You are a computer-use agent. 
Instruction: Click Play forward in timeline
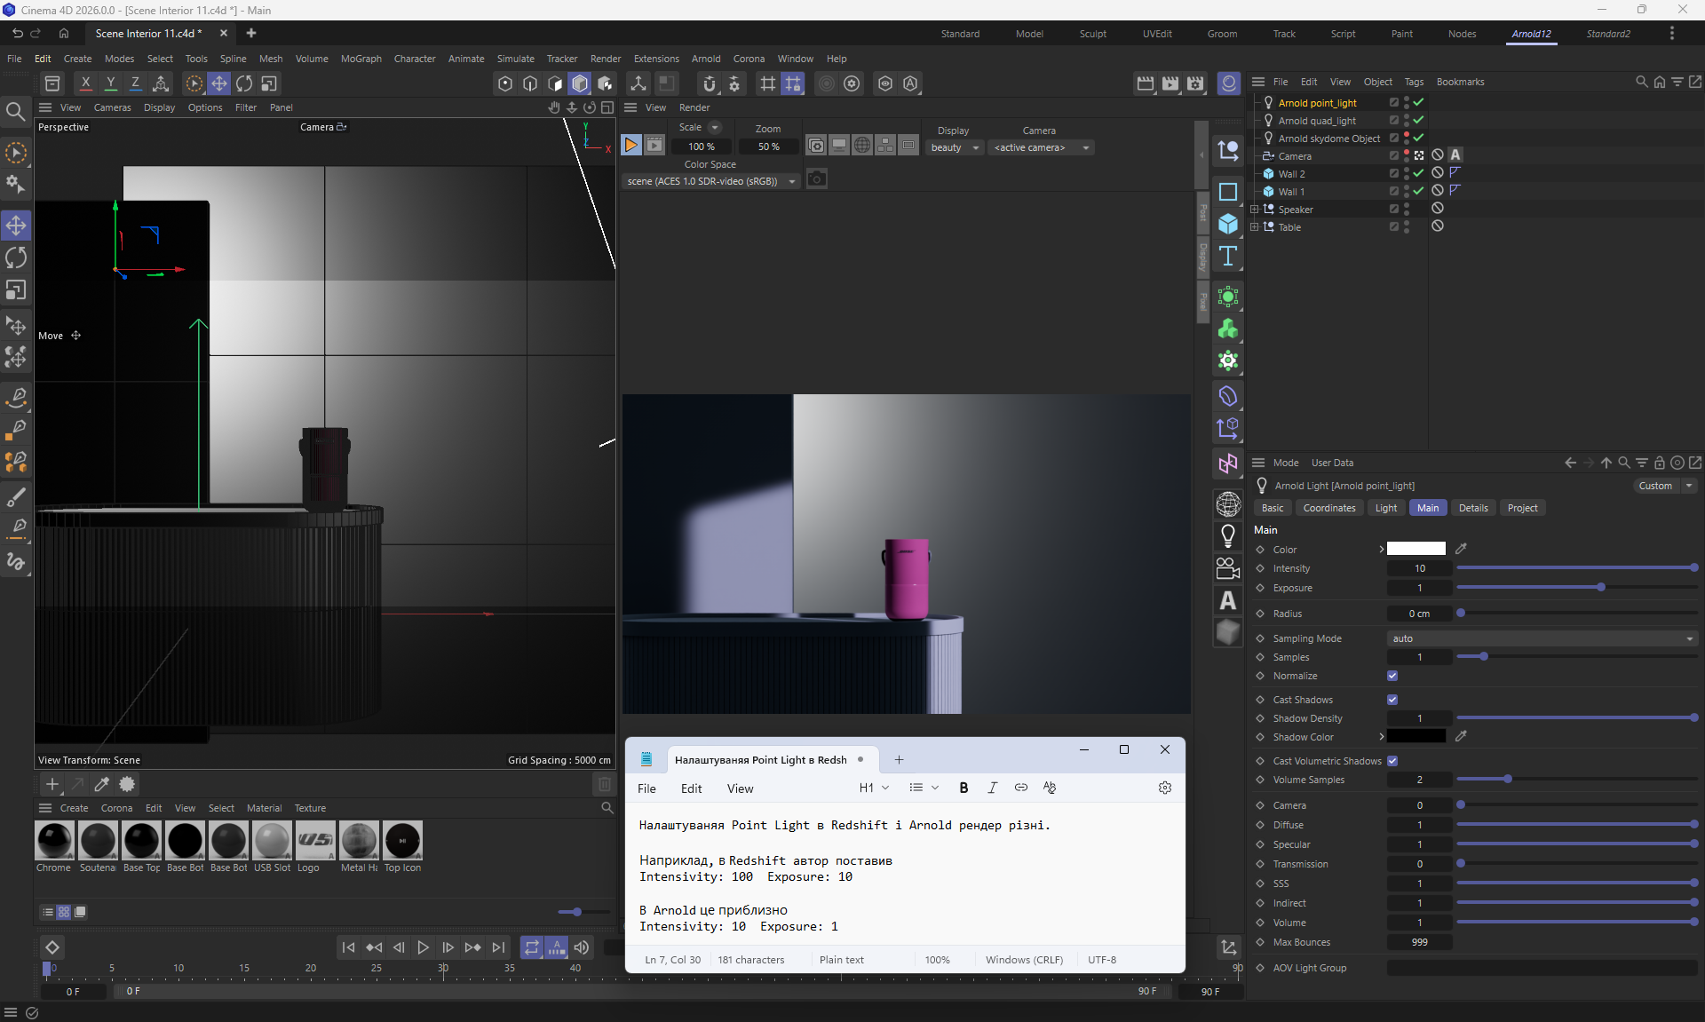coord(423,947)
